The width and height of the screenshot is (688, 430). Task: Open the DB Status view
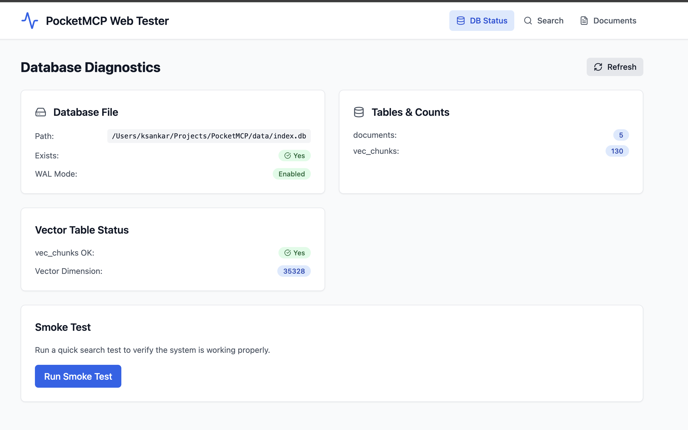pyautogui.click(x=482, y=20)
